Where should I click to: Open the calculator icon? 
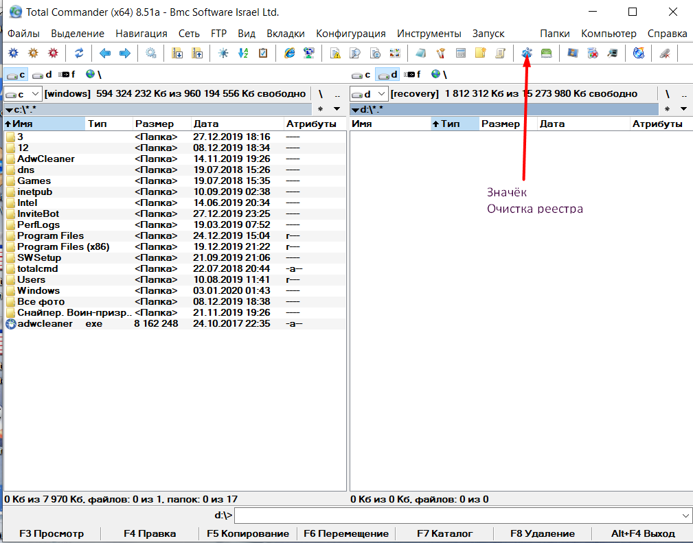[x=461, y=54]
